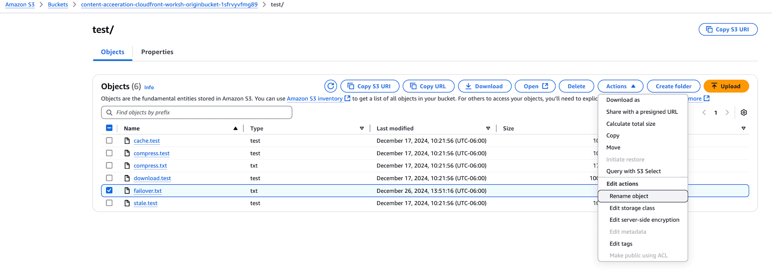Sort by the Last modified column arrow
Viewport: 772px width, 278px height.
click(488, 128)
